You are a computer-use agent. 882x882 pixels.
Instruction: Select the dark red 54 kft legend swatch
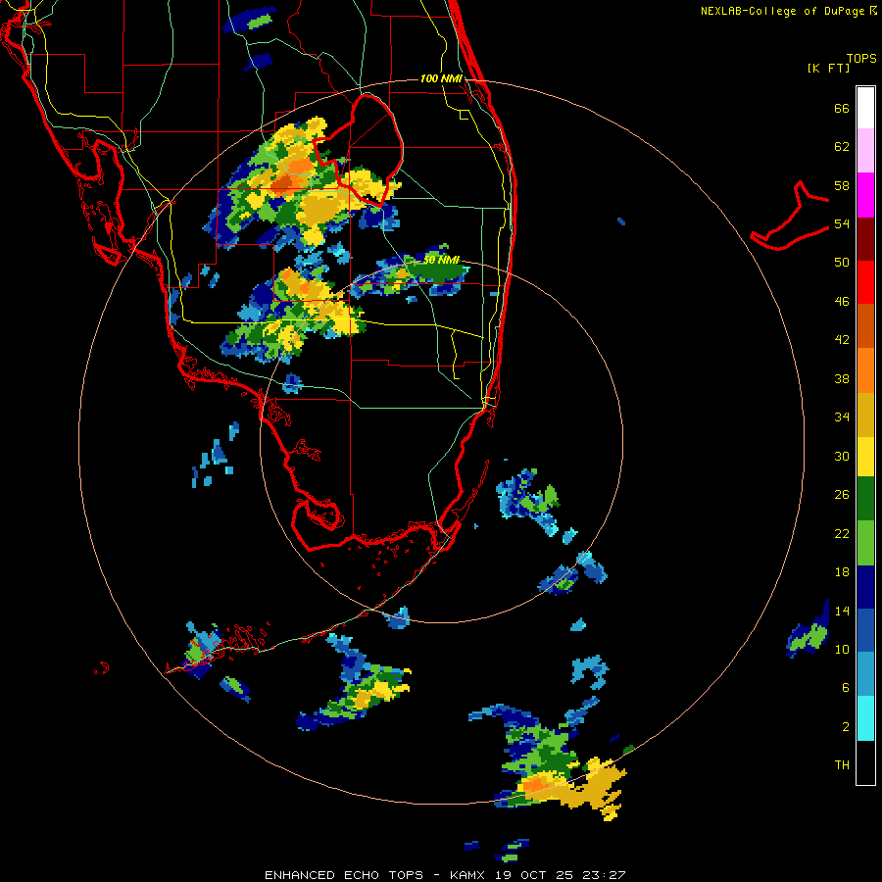865,238
